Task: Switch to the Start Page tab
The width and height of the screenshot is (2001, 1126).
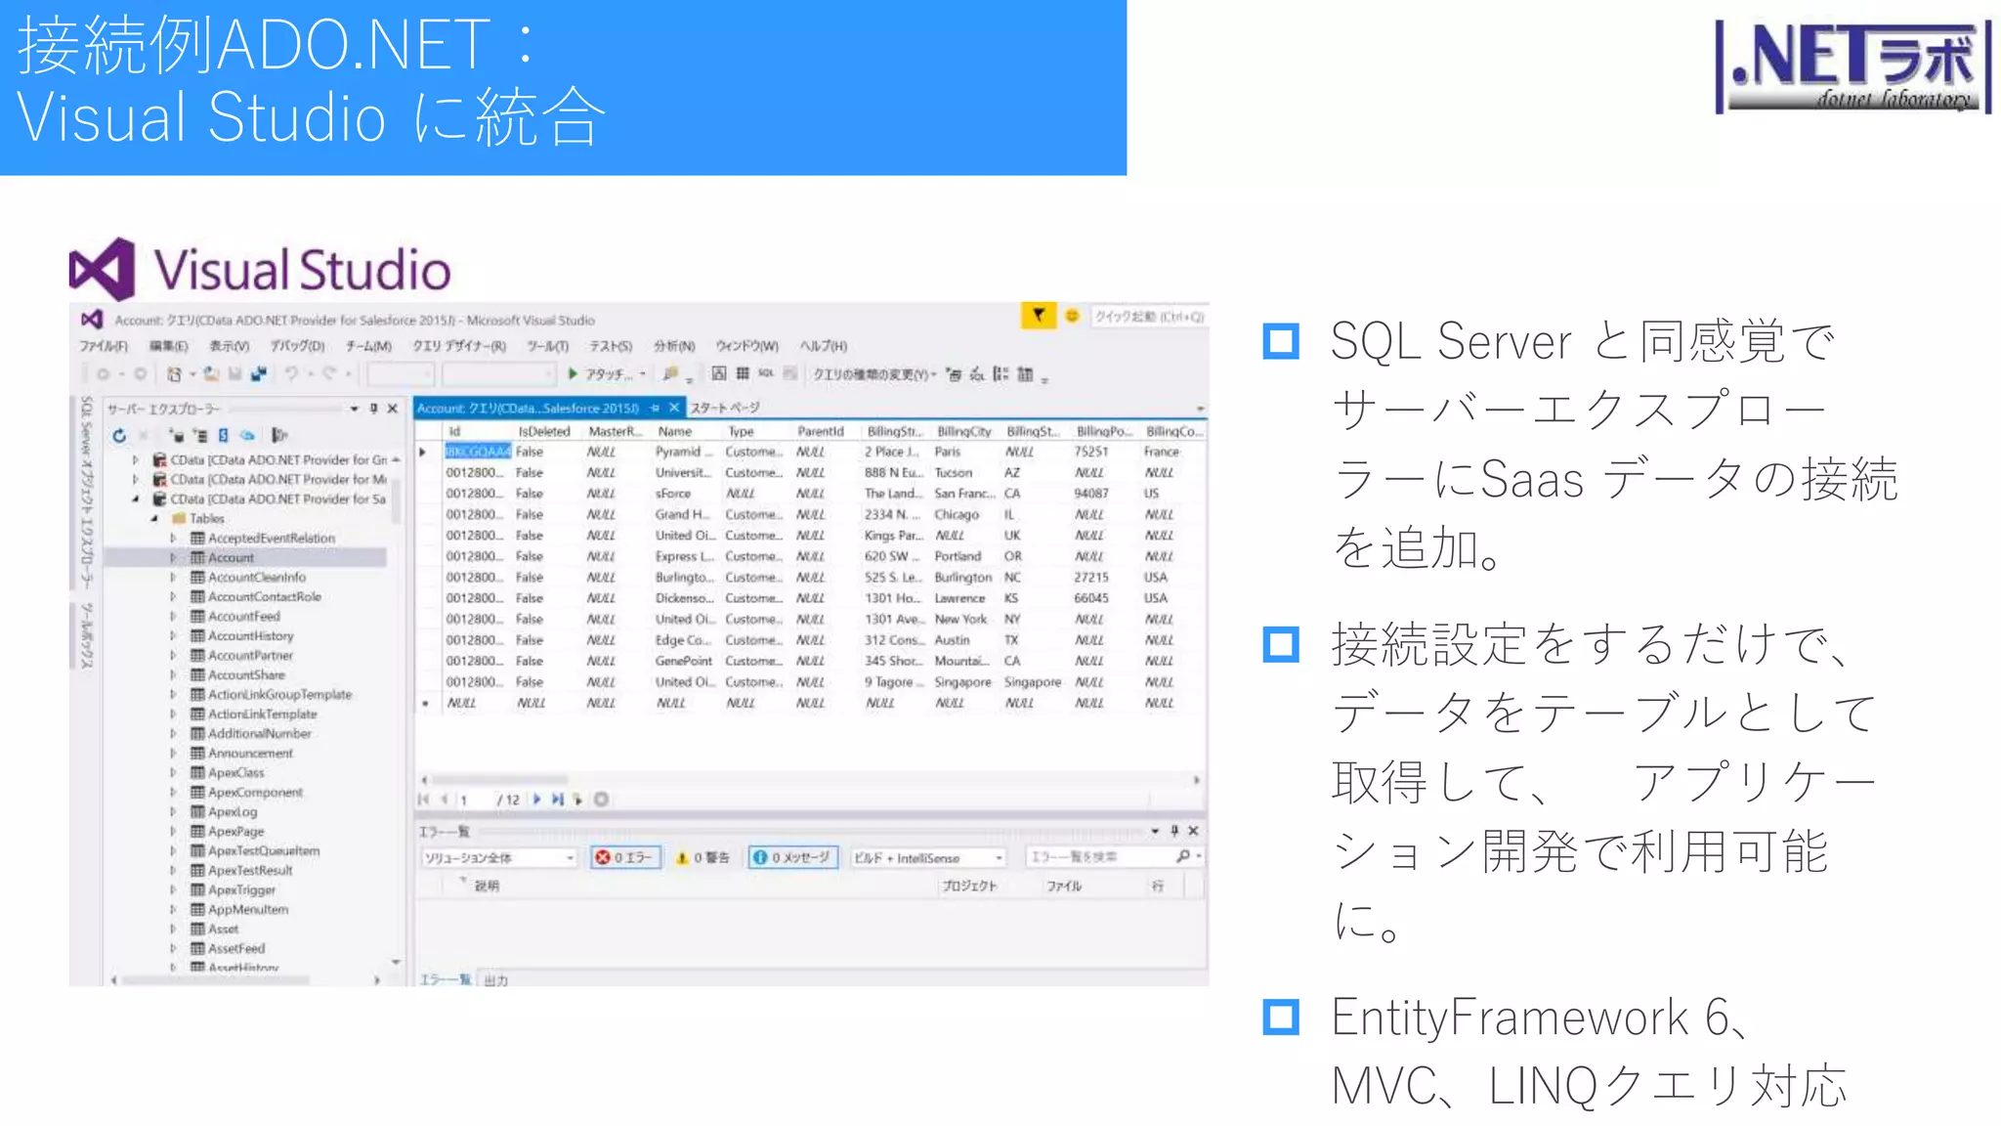Action: click(724, 408)
